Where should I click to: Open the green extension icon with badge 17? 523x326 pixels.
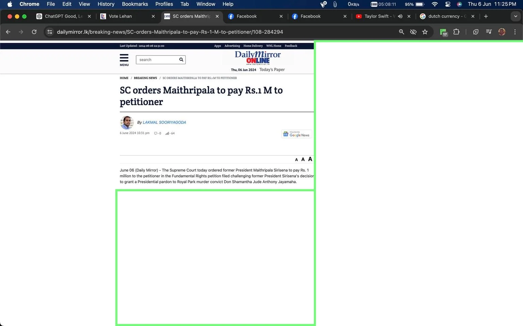click(x=443, y=32)
